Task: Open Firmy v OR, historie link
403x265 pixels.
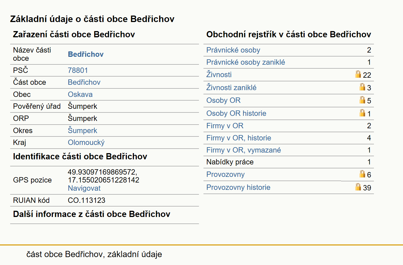Action: pyautogui.click(x=239, y=138)
